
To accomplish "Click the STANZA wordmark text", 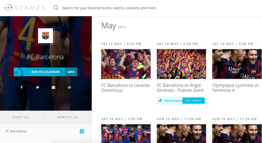I will [30, 8].
